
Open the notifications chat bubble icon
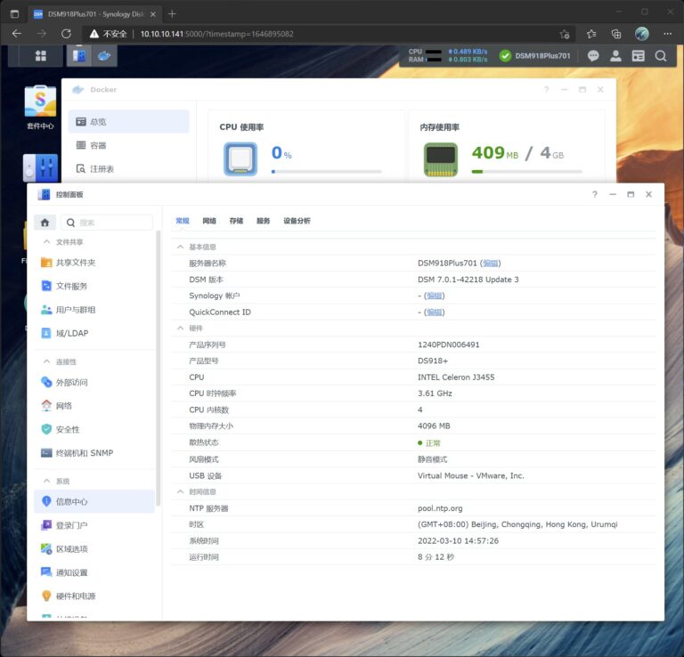tap(593, 56)
